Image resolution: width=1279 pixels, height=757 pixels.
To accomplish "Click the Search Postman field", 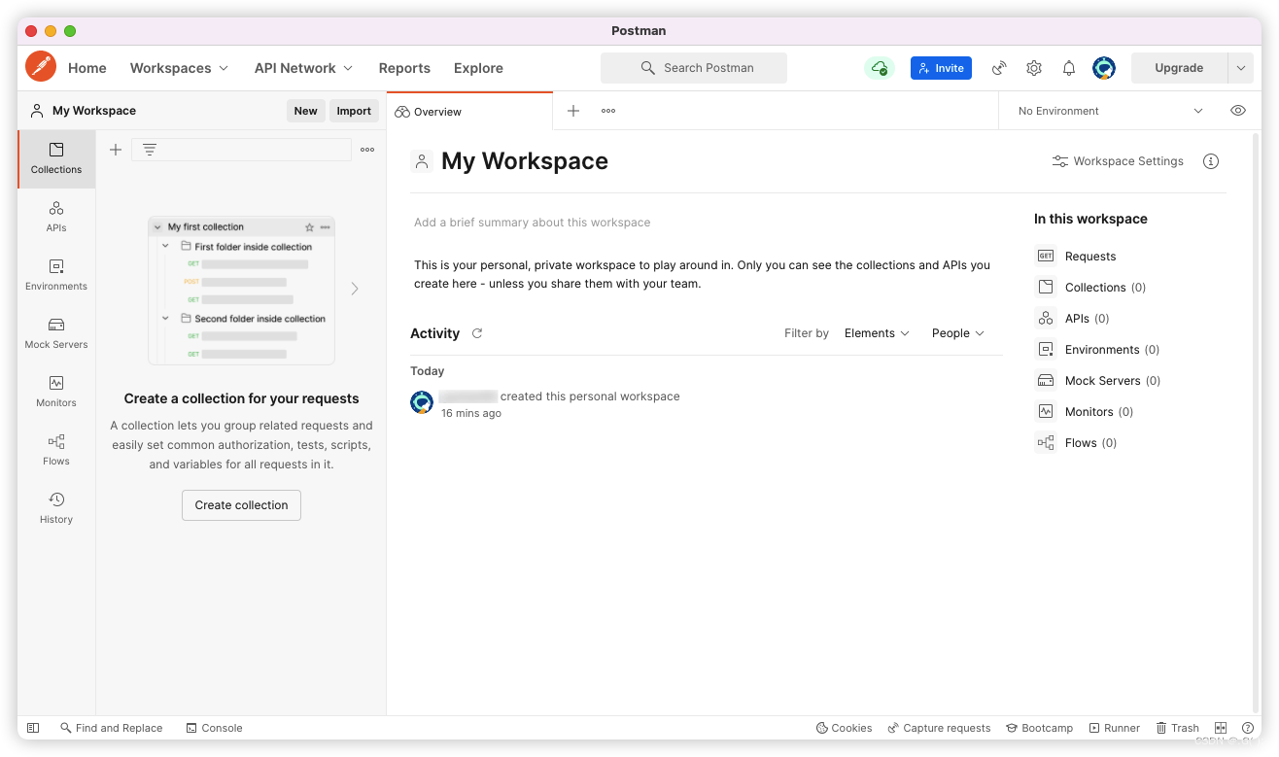I will (694, 68).
